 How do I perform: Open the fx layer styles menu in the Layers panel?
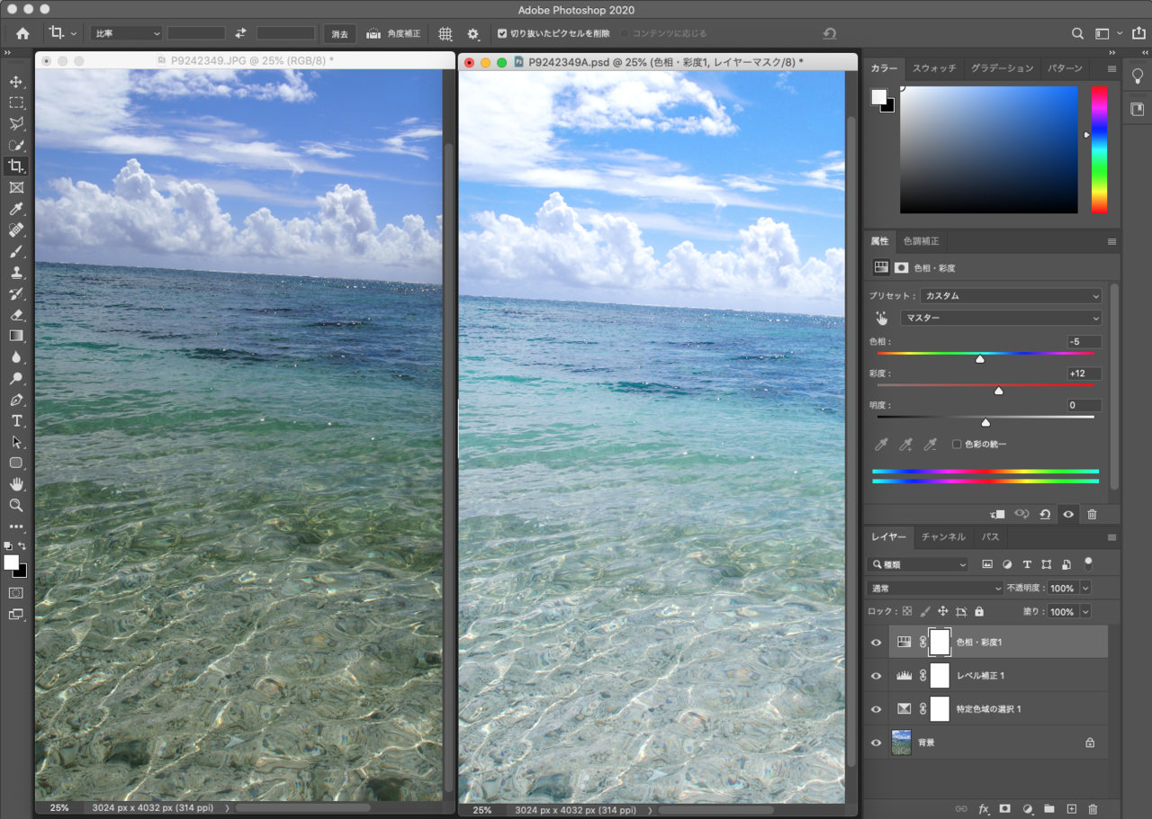coord(985,809)
